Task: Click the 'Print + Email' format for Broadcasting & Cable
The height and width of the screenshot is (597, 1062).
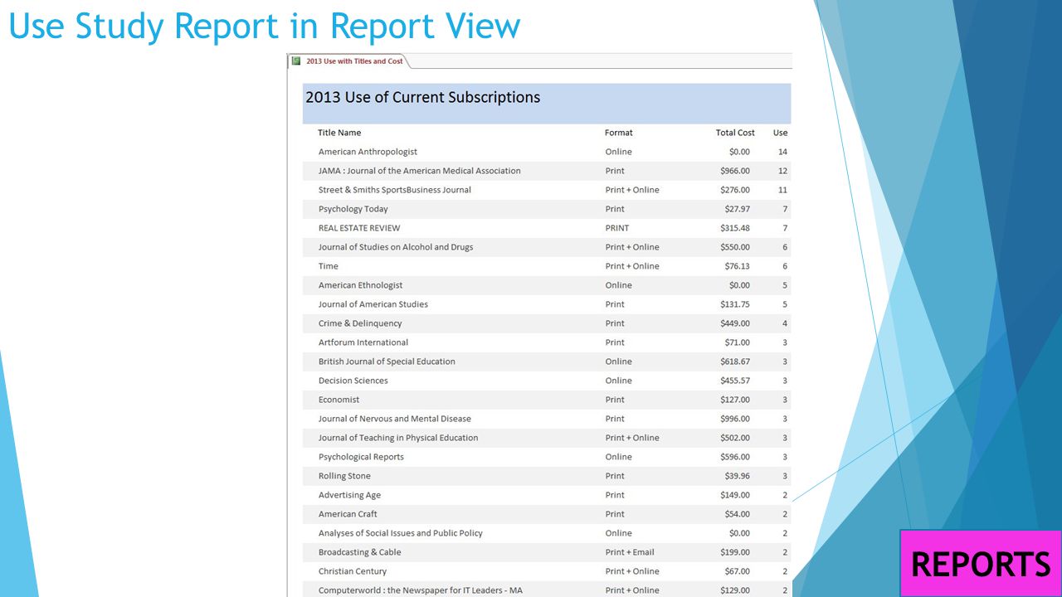Action: 630,552
